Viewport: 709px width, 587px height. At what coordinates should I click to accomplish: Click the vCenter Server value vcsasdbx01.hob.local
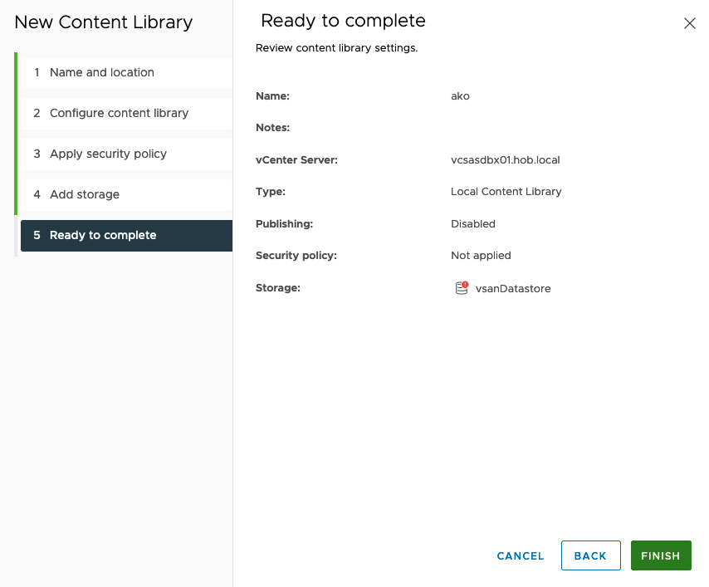tap(505, 159)
